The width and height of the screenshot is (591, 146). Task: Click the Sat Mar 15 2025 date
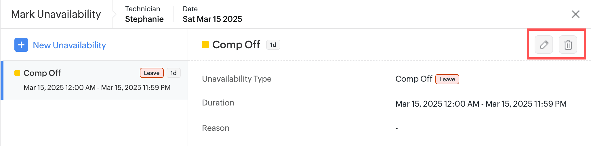point(212,19)
